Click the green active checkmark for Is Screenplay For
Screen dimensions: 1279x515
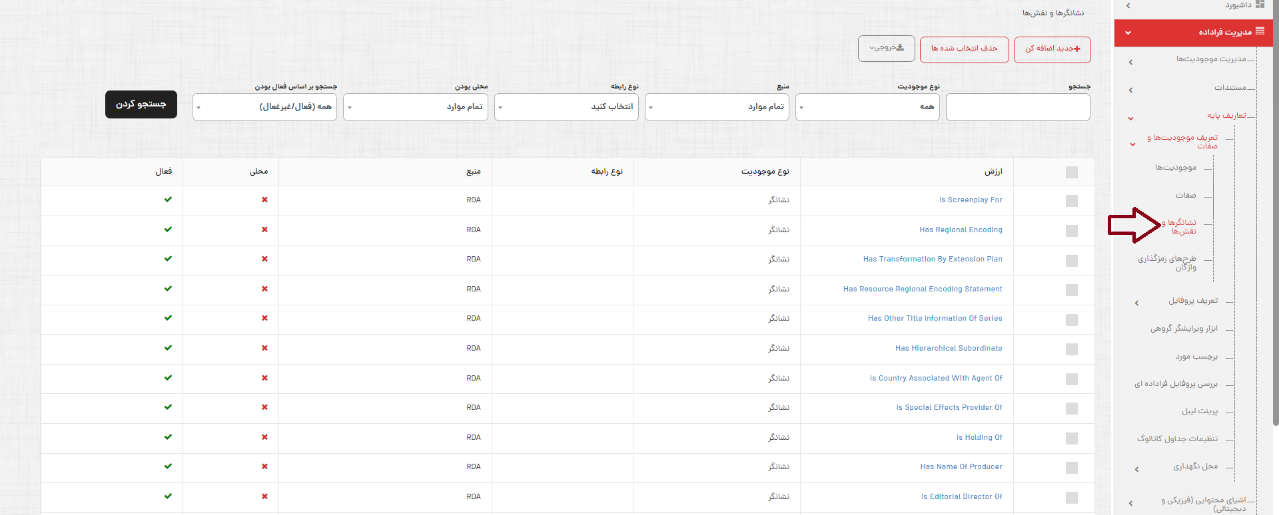point(168,200)
